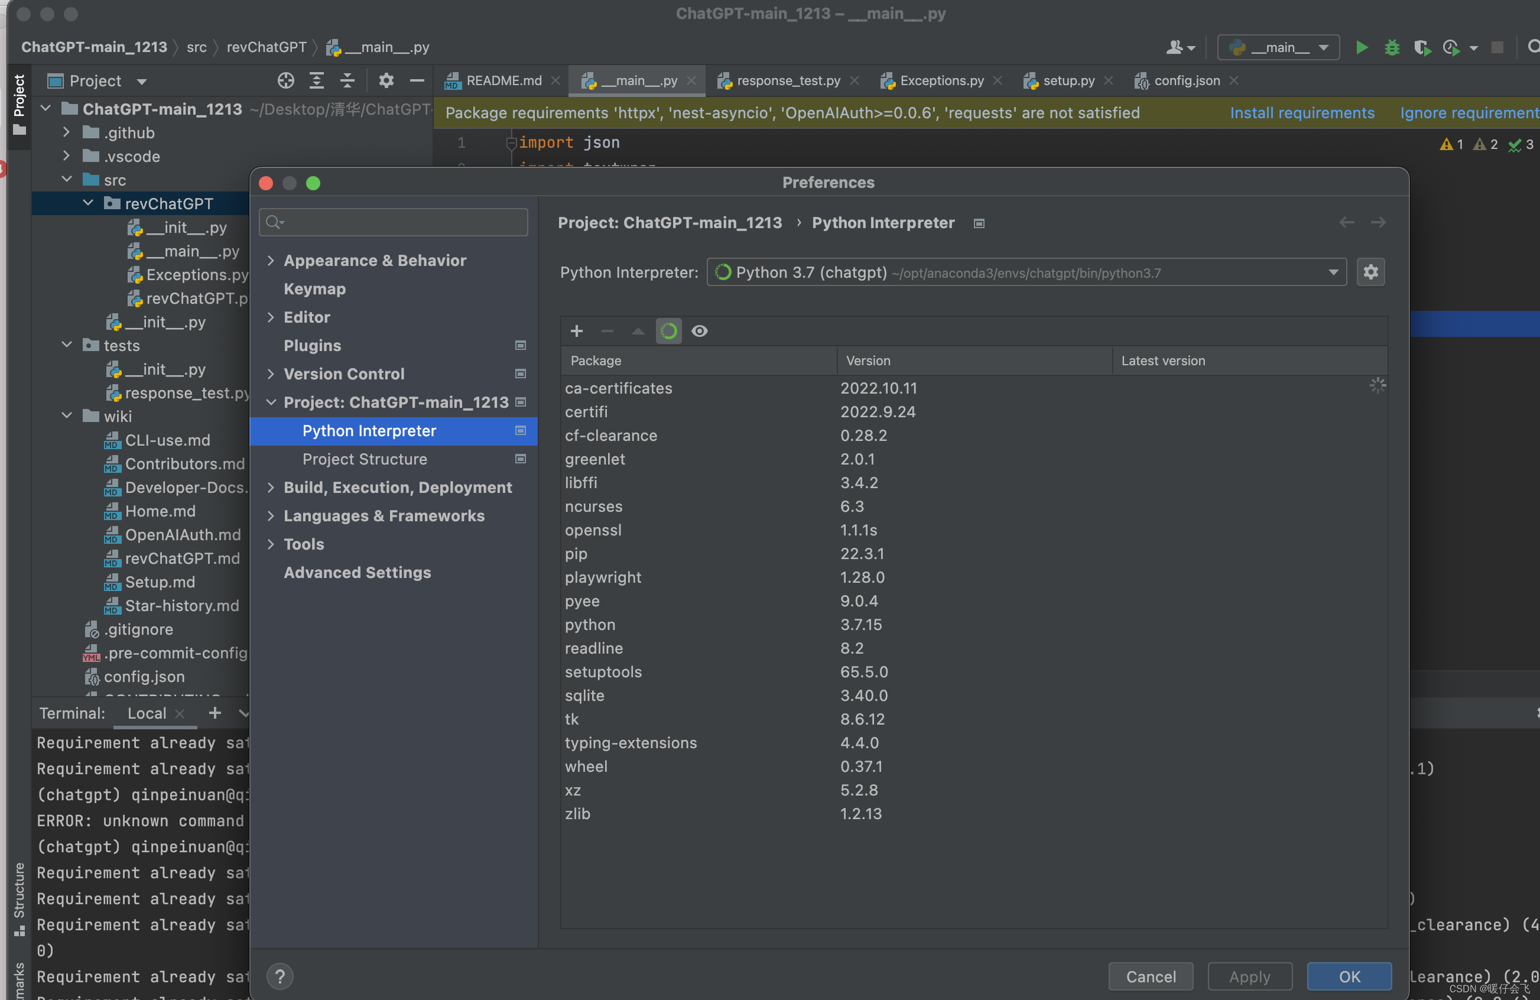
Task: Expand the Editor settings section
Action: click(271, 317)
